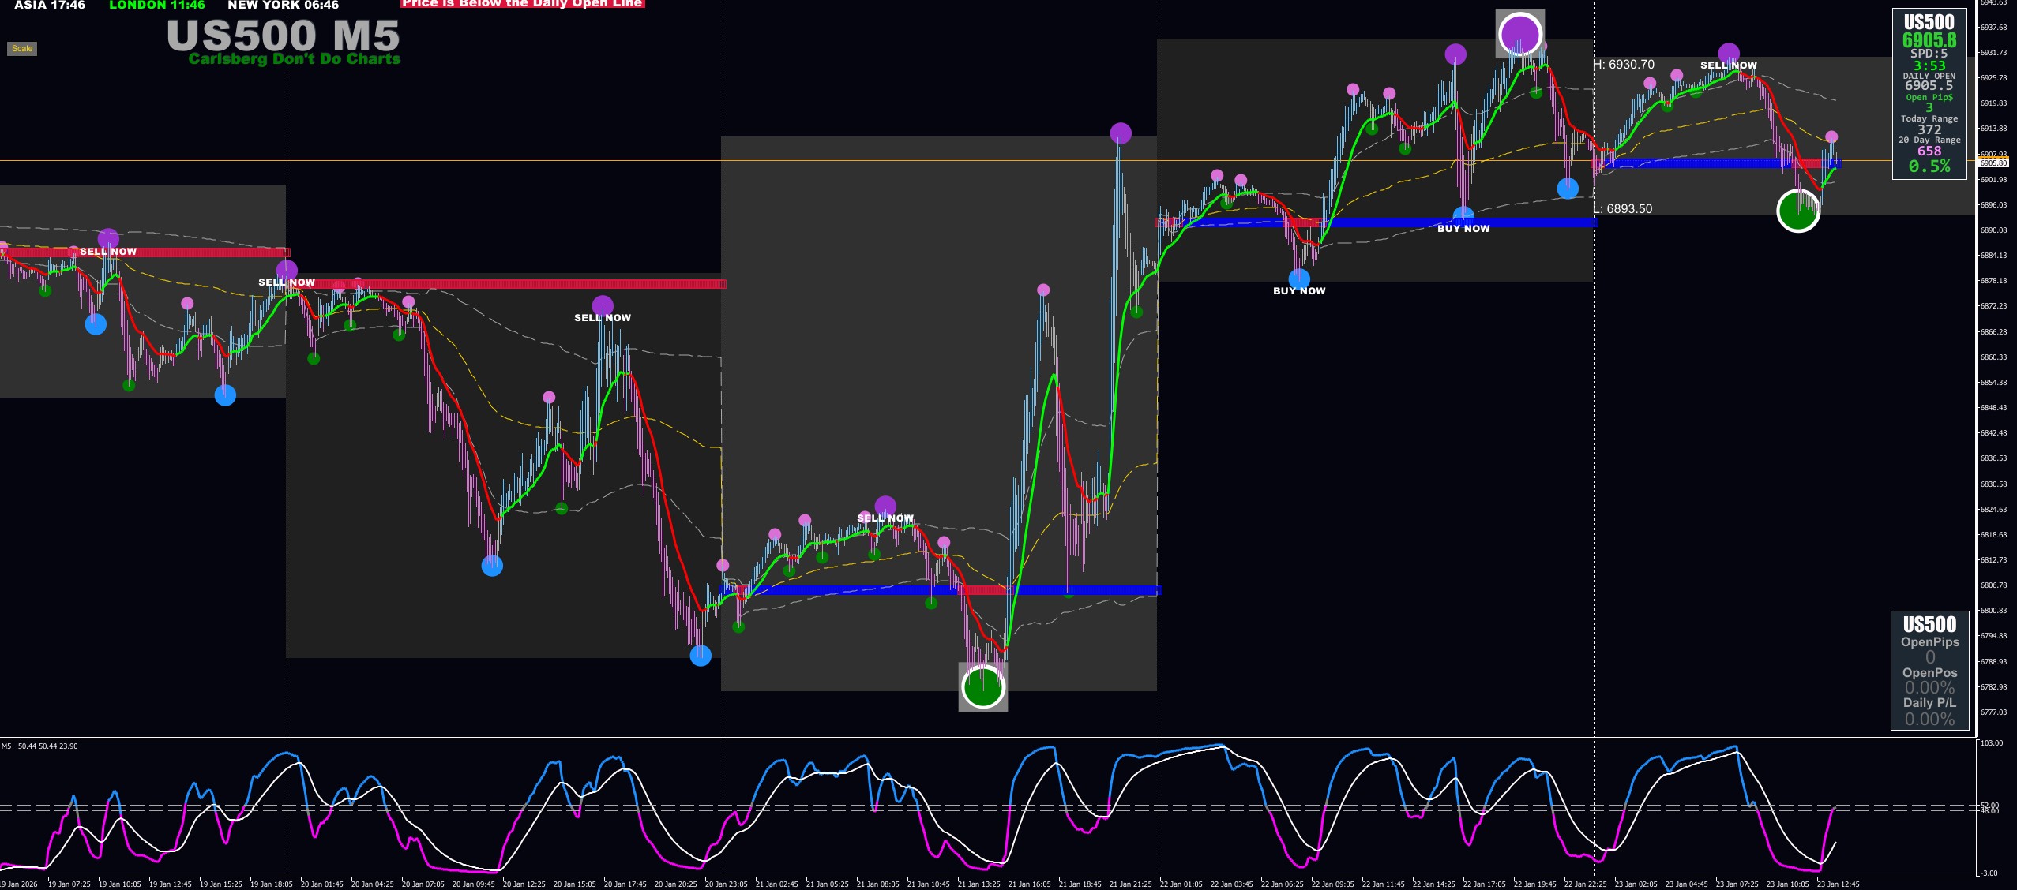Click the white-ringed purple circle in gray box
The width and height of the screenshot is (2017, 890).
[x=1519, y=34]
